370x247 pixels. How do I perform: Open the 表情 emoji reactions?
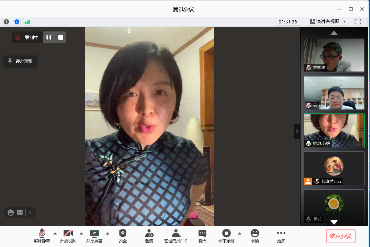(255, 236)
